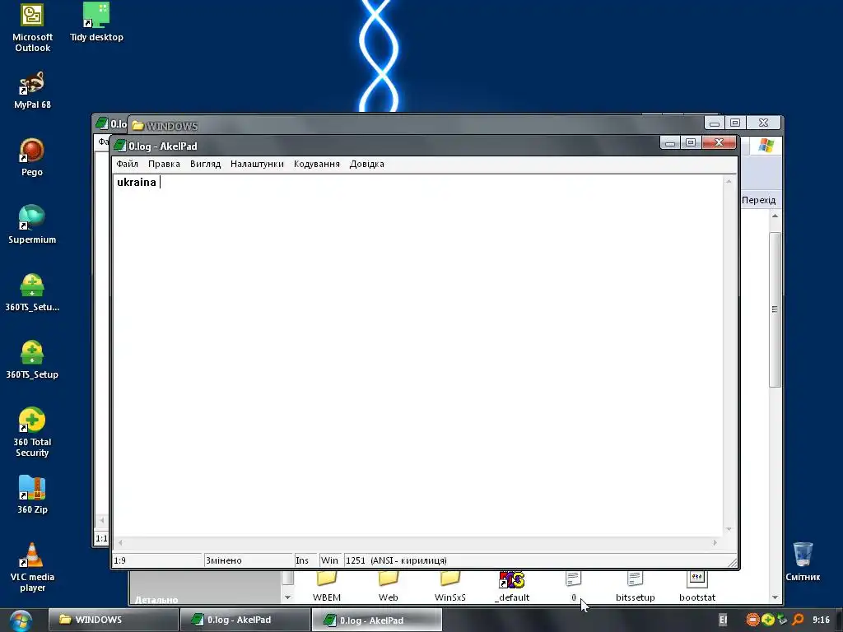The width and height of the screenshot is (843, 632).
Task: Open the Файл menu in AkelPad
Action: click(x=127, y=164)
